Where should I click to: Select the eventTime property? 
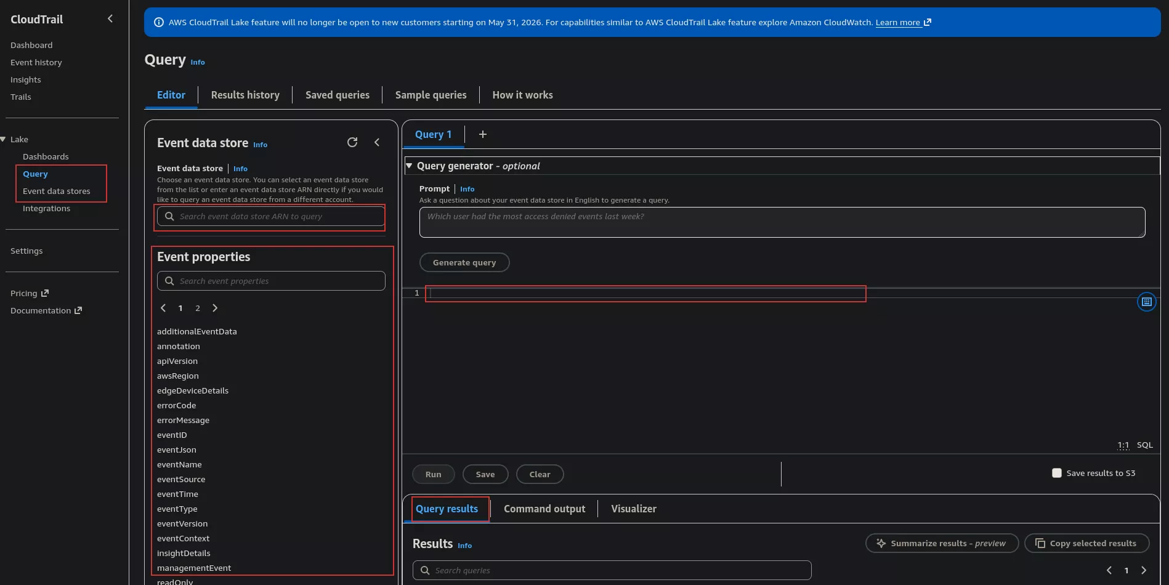click(177, 494)
